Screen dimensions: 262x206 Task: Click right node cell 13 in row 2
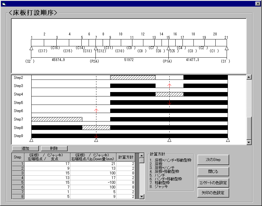pos(93,168)
